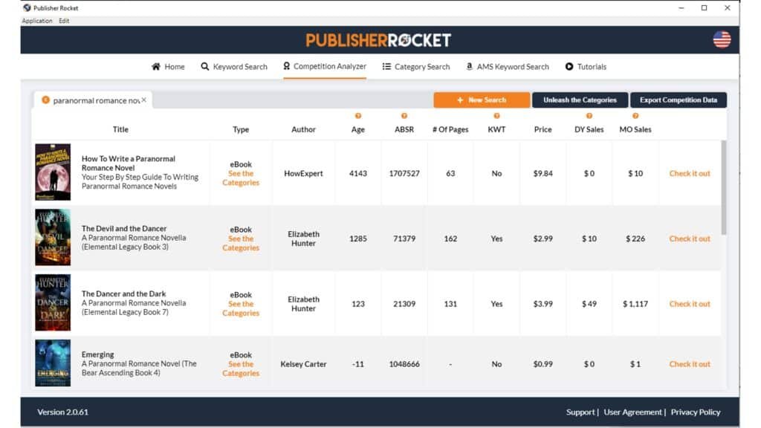This screenshot has height=428, width=761.
Task: Click the results list vertical scrollbar
Action: [x=724, y=188]
